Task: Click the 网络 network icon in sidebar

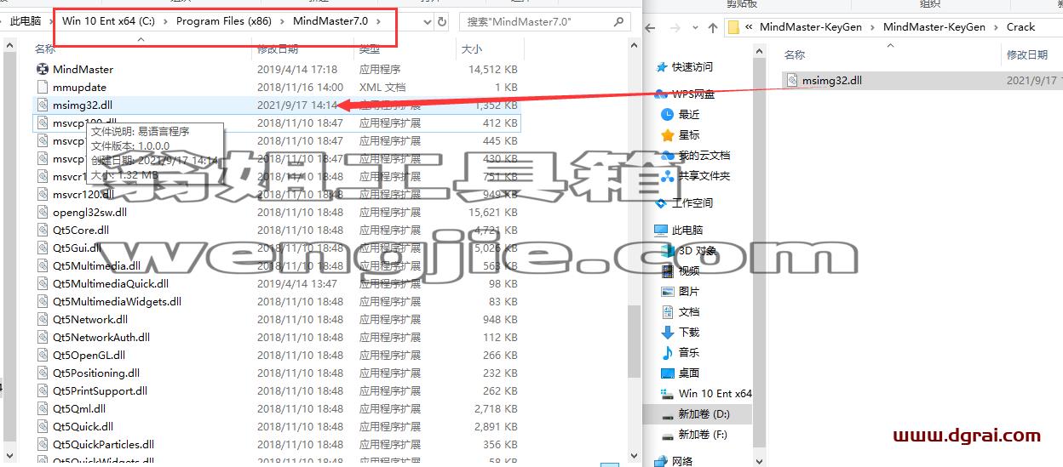Action: (662, 461)
